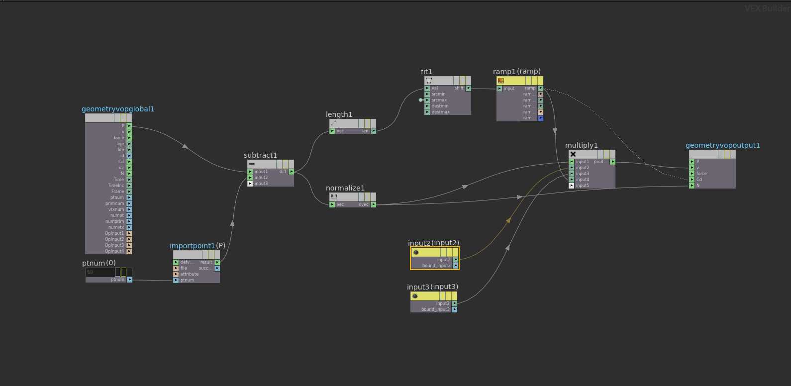The image size is (791, 386).
Task: Toggle the yellow-outlined flag on normalize1 header
Action: pyautogui.click(x=367, y=197)
